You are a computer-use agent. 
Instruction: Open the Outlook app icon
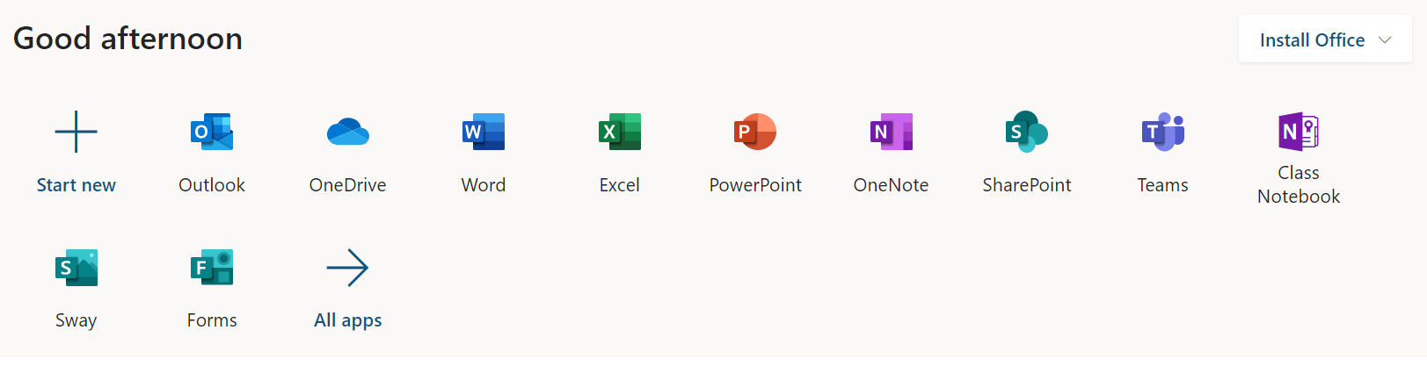coord(212,133)
